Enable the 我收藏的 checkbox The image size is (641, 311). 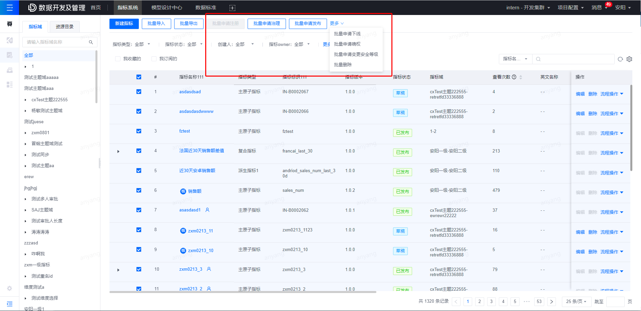[x=118, y=59]
